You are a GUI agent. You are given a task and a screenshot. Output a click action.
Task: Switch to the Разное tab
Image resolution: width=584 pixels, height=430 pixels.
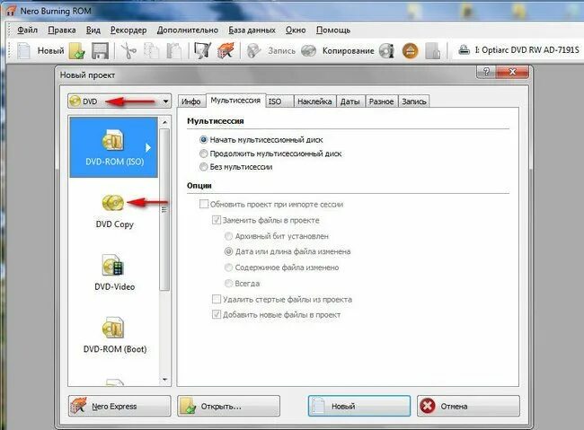pyautogui.click(x=381, y=101)
